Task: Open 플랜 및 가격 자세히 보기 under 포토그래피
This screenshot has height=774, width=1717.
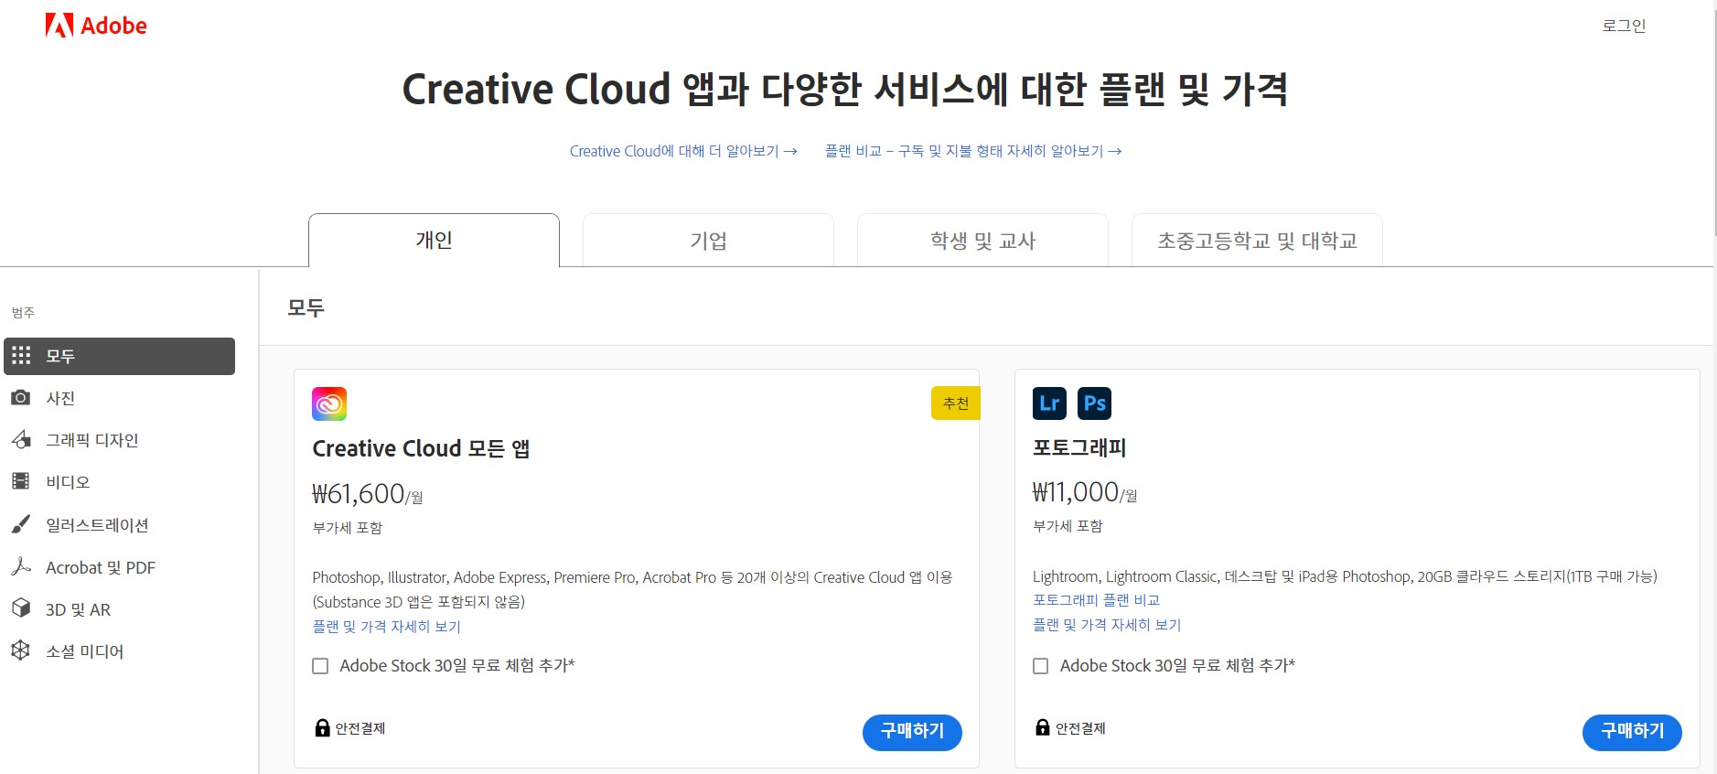Action: coord(1107,625)
